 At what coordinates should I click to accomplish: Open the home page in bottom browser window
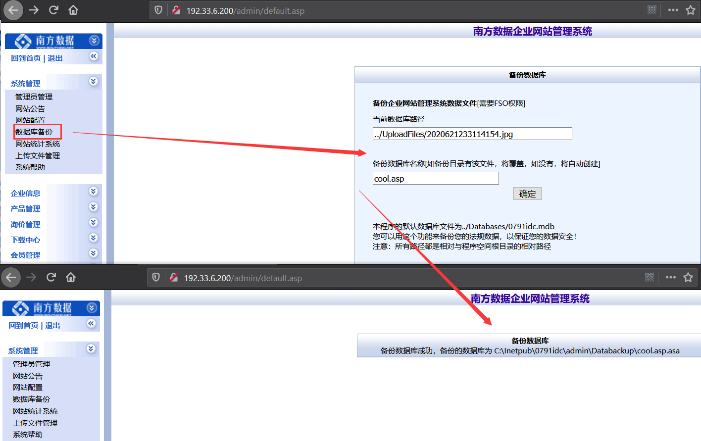71,277
